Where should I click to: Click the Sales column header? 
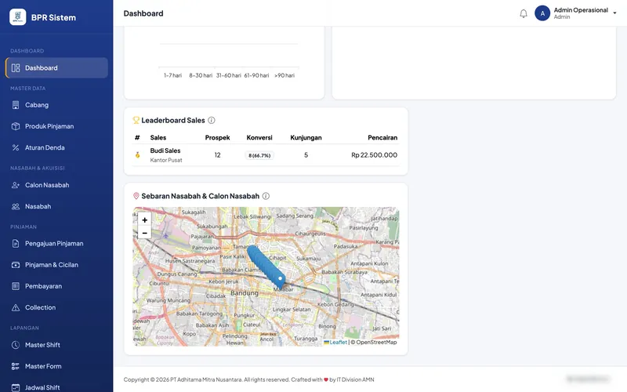coord(158,138)
